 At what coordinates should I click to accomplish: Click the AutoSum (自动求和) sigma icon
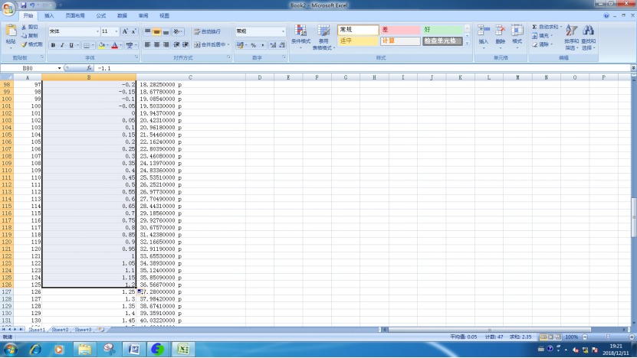click(534, 27)
